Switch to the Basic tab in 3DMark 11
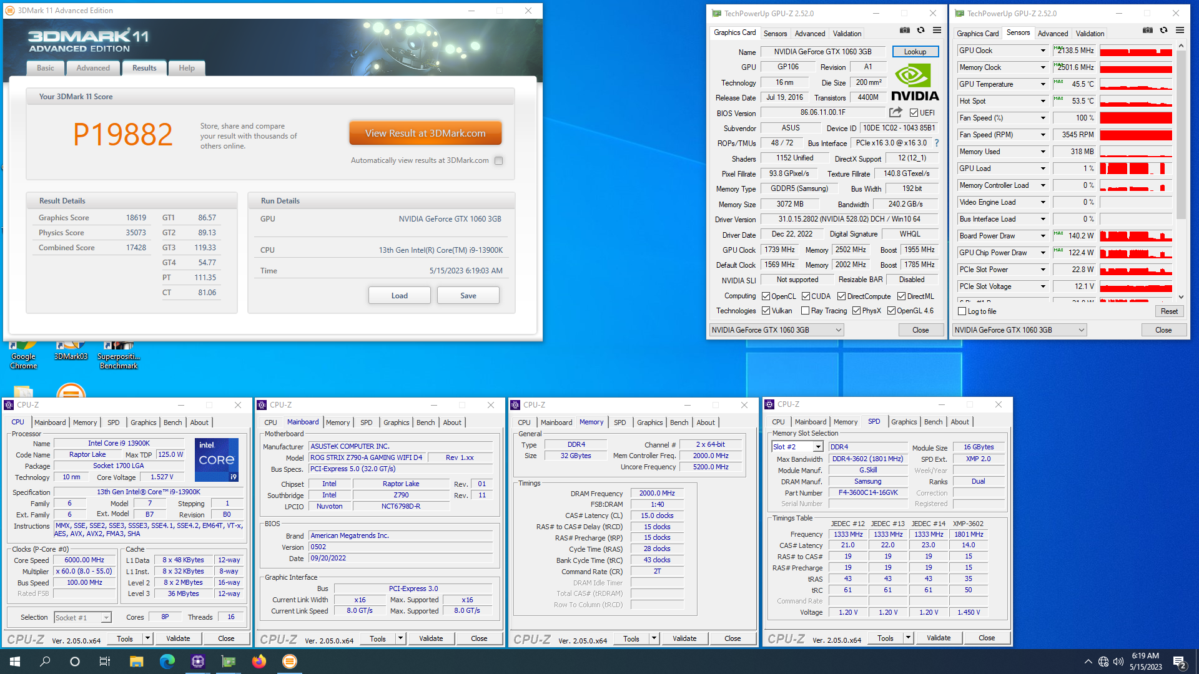 click(45, 68)
